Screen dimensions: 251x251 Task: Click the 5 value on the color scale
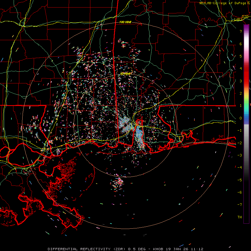click(241, 56)
